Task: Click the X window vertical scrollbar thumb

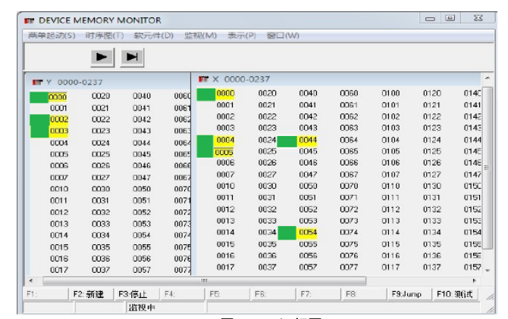Action: pos(487,168)
